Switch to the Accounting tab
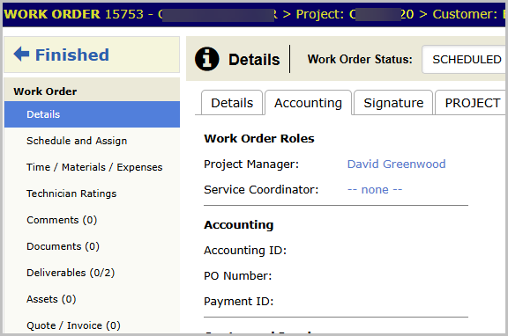508x336 pixels. [308, 103]
